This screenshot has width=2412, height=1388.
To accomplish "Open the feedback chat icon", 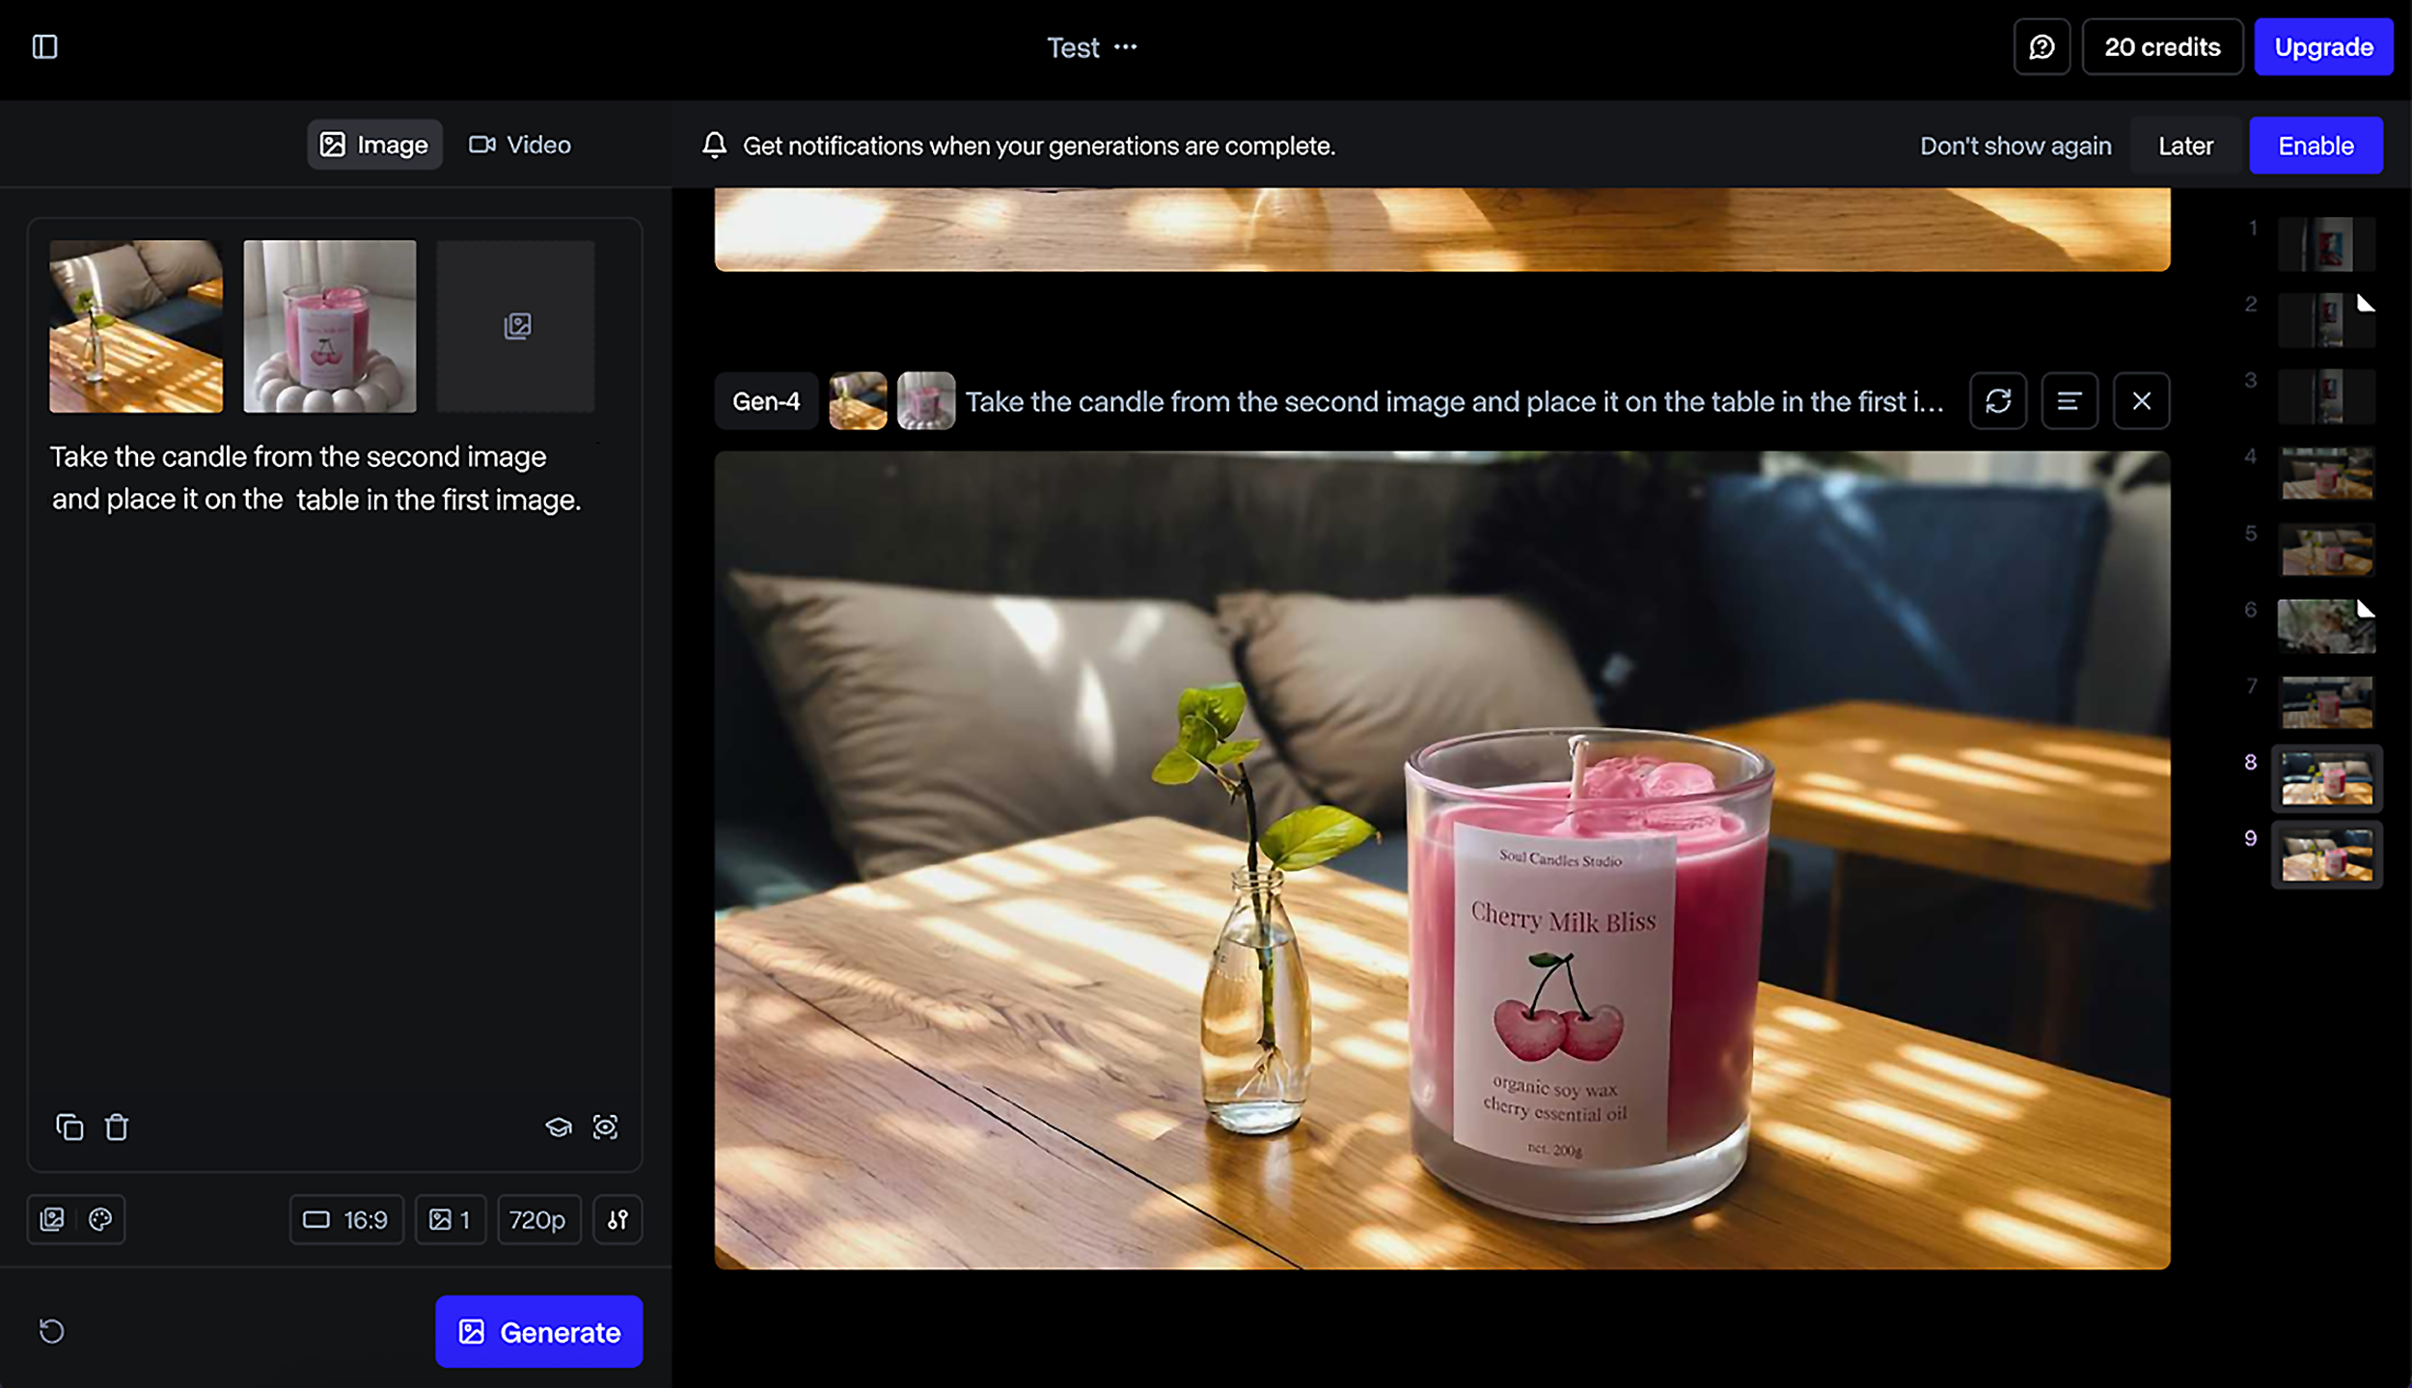I will pyautogui.click(x=2042, y=46).
